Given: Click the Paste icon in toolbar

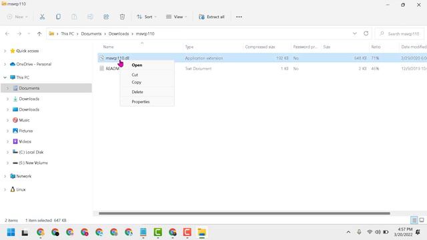Looking at the screenshot, I should click(74, 17).
